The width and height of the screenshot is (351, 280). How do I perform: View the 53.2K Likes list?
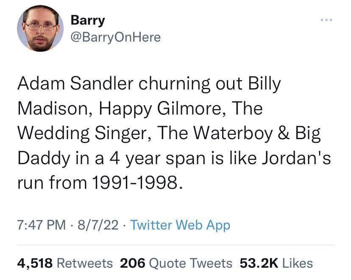tap(276, 263)
